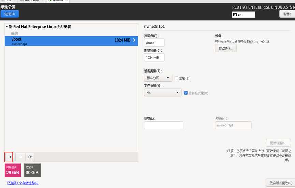Click the nvme0n1p1 heading on right panel

pos(154,27)
